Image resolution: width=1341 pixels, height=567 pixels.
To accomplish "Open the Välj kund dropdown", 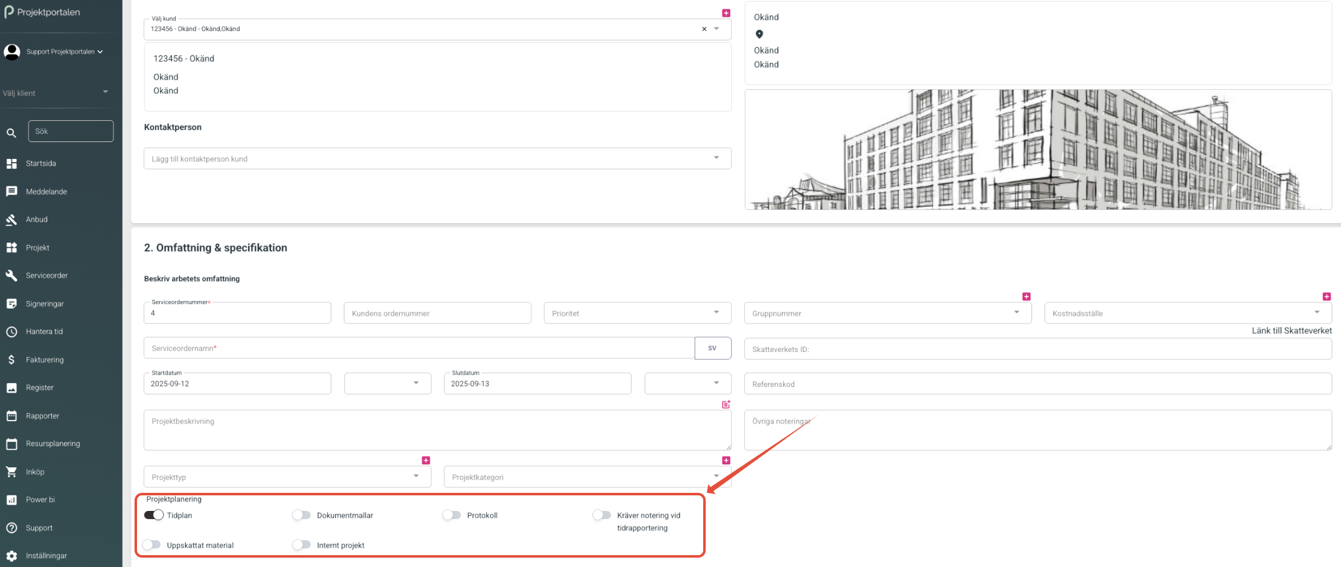I will tap(716, 29).
